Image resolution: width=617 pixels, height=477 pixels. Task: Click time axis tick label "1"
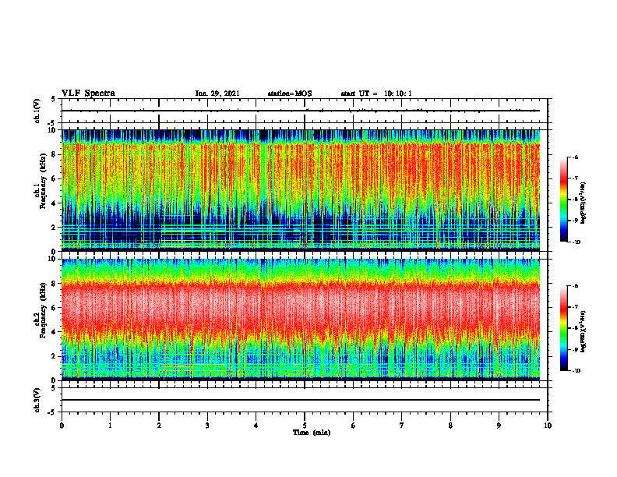coord(110,426)
